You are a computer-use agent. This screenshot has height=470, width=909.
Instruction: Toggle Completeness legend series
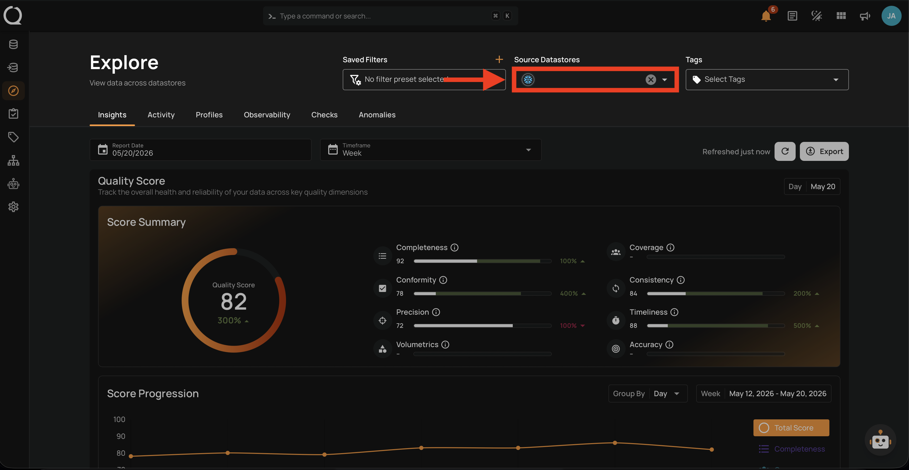coord(792,449)
